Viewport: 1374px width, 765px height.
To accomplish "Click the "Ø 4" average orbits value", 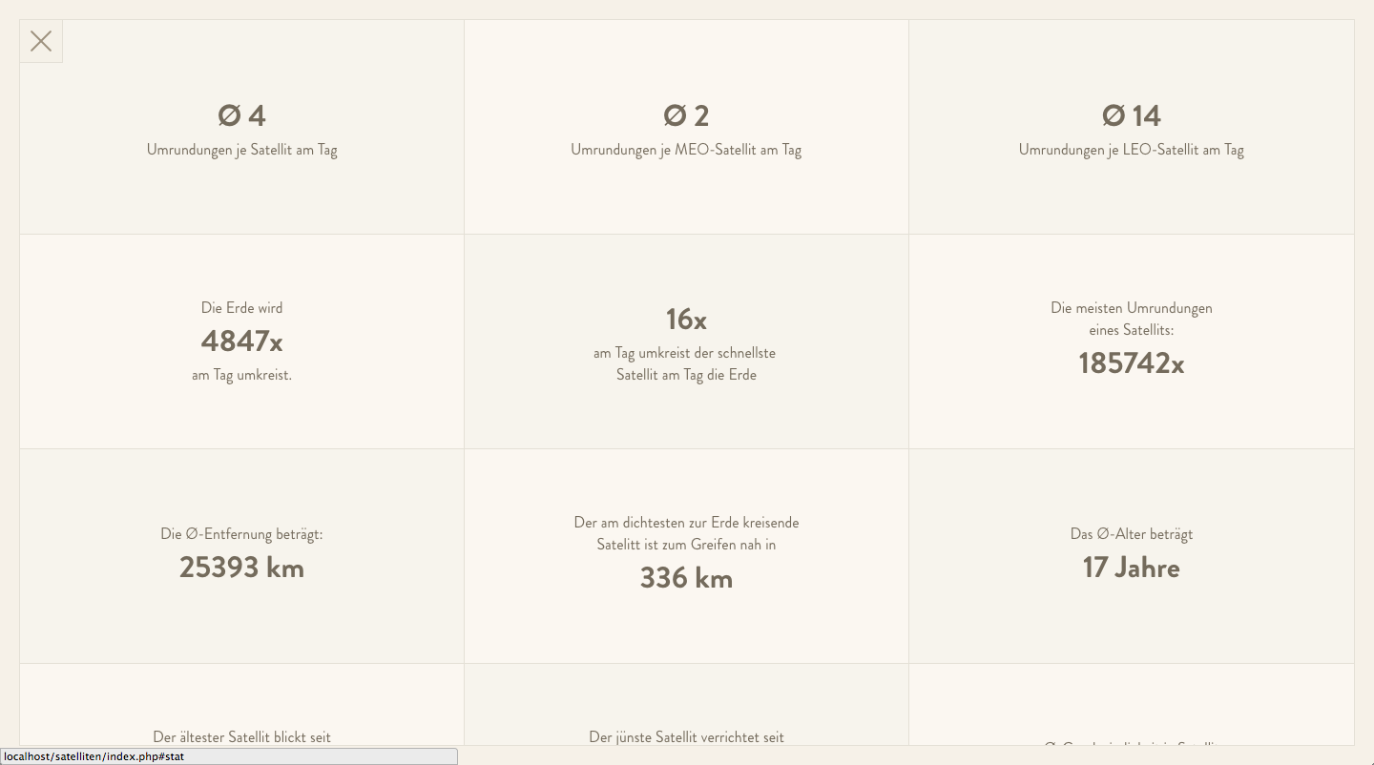I will (241, 115).
